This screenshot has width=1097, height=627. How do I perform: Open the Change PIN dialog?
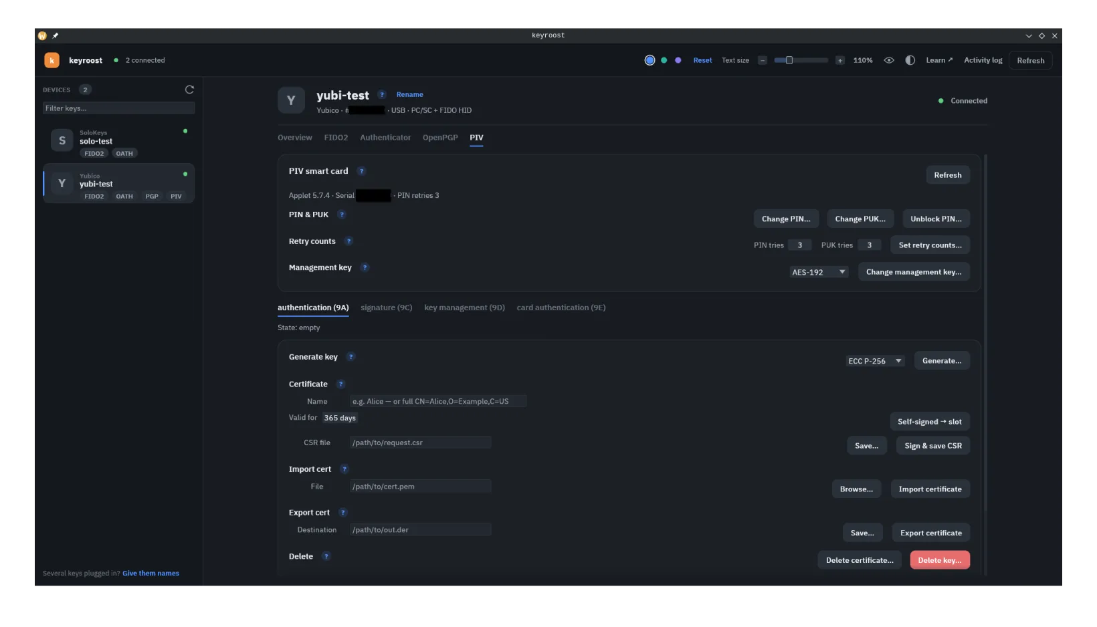786,219
